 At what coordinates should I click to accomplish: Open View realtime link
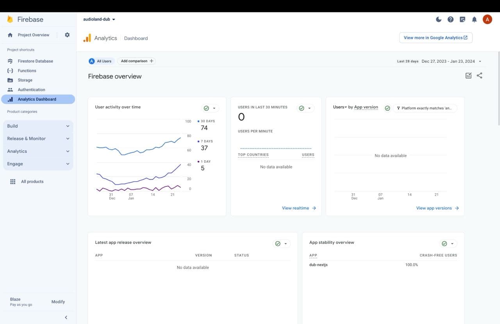[299, 208]
